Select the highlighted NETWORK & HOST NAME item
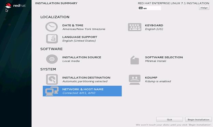Viewport: 213px width, 127px height. point(82,91)
